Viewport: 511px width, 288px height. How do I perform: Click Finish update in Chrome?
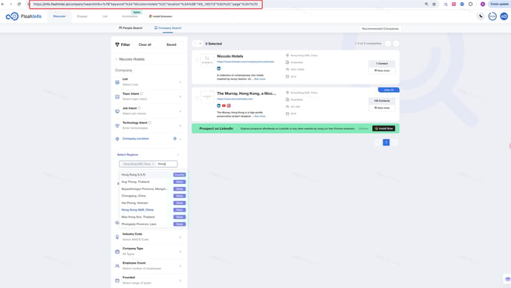tap(499, 4)
